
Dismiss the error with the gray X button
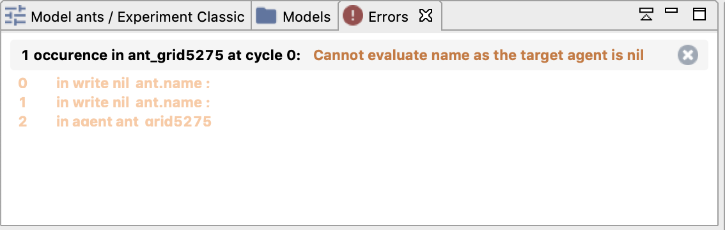(x=687, y=56)
